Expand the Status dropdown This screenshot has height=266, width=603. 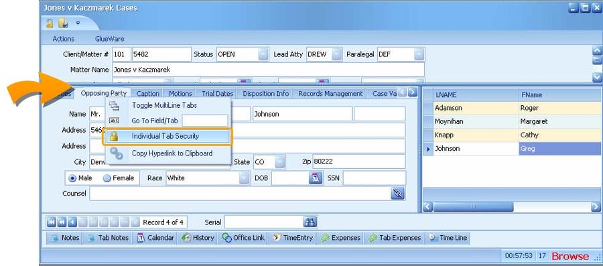[x=263, y=54]
